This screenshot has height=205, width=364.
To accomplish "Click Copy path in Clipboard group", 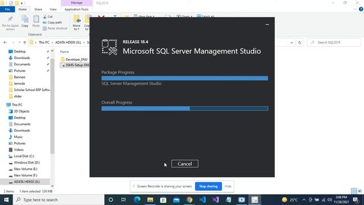I will pos(52,22).
